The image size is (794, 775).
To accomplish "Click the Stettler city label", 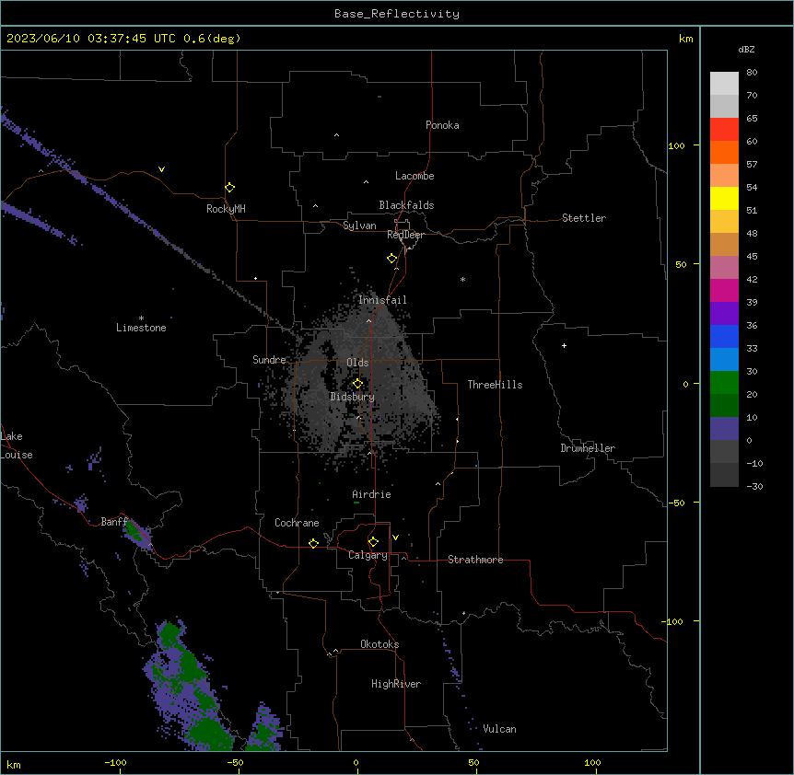I will tap(584, 218).
